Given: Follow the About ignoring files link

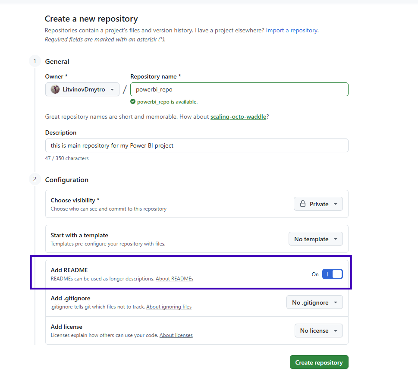Looking at the screenshot, I should pos(169,307).
